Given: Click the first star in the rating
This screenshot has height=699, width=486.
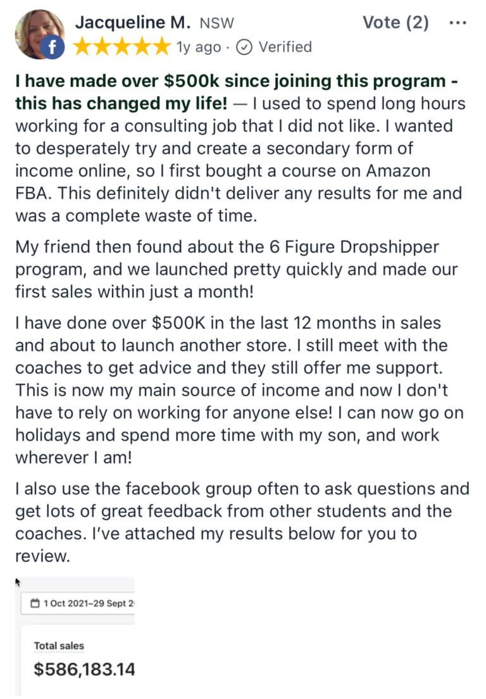Looking at the screenshot, I should pos(83,47).
